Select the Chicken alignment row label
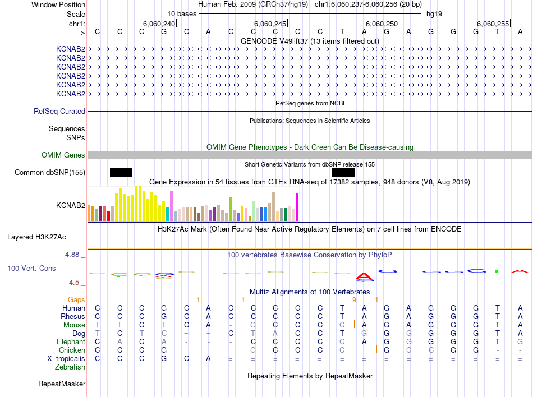The height and width of the screenshot is (397, 533). pos(72,350)
